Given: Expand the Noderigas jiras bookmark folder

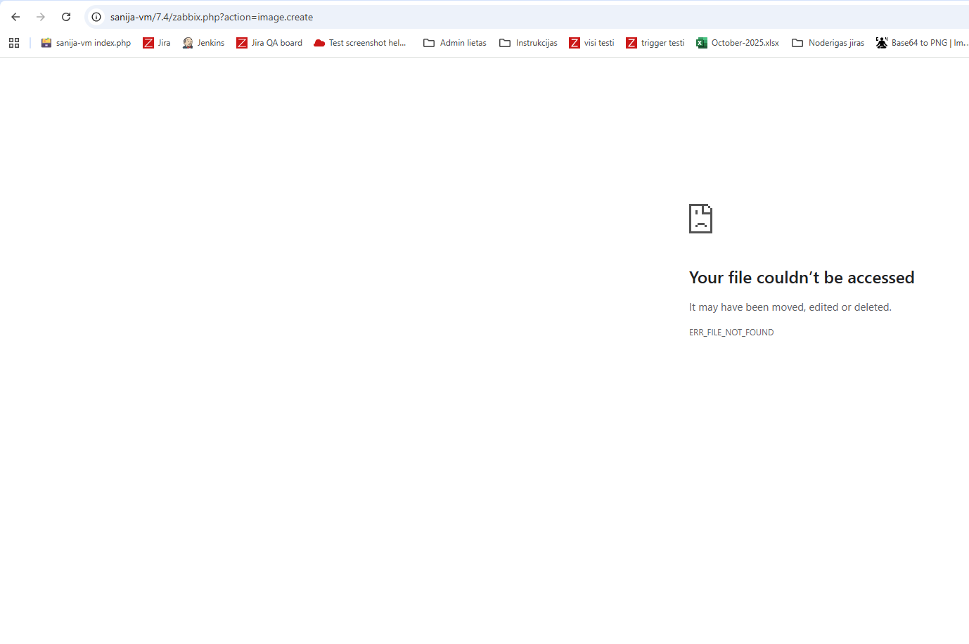Looking at the screenshot, I should (828, 43).
